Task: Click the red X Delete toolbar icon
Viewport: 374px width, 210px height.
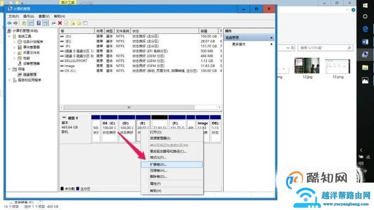Action: pos(60,23)
